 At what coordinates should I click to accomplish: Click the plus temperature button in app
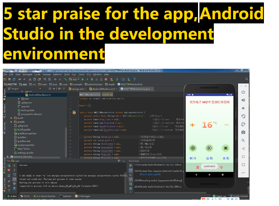(x=192, y=125)
